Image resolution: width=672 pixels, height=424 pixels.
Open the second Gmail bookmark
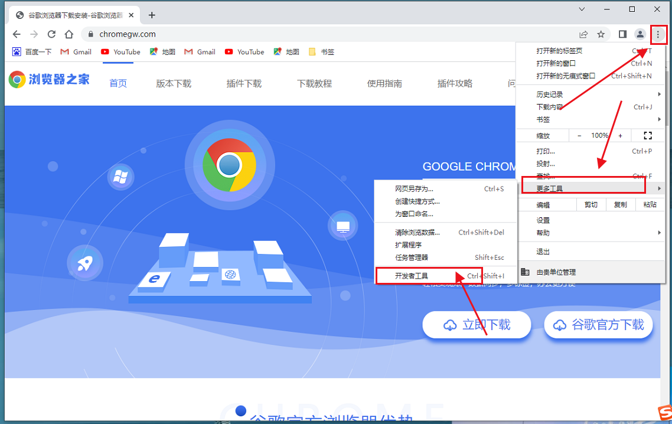200,52
